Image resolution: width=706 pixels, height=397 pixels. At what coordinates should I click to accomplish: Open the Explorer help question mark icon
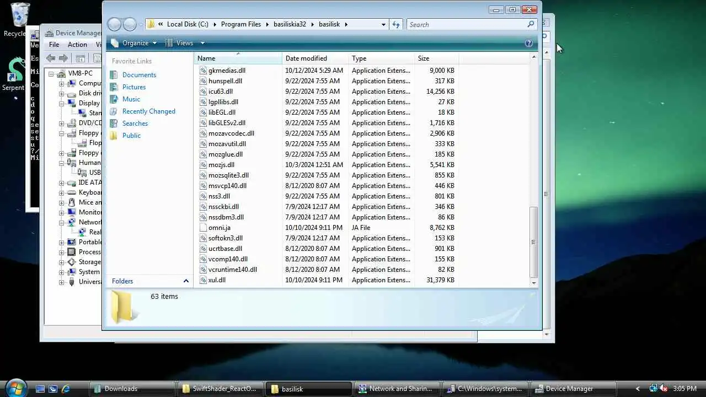[x=529, y=43]
